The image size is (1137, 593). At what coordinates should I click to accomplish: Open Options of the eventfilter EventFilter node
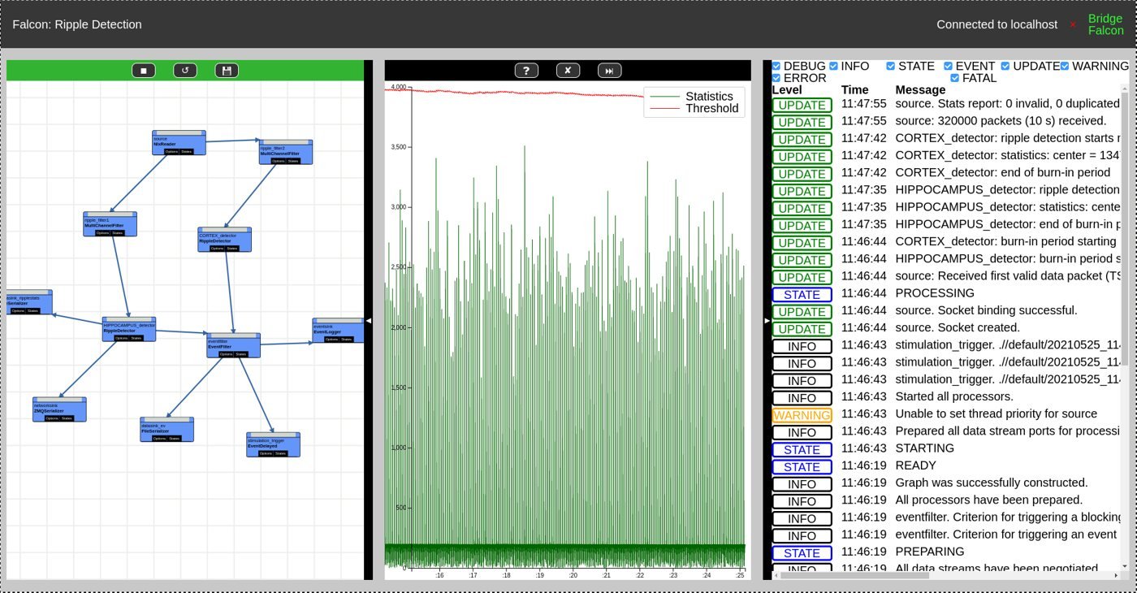(226, 354)
